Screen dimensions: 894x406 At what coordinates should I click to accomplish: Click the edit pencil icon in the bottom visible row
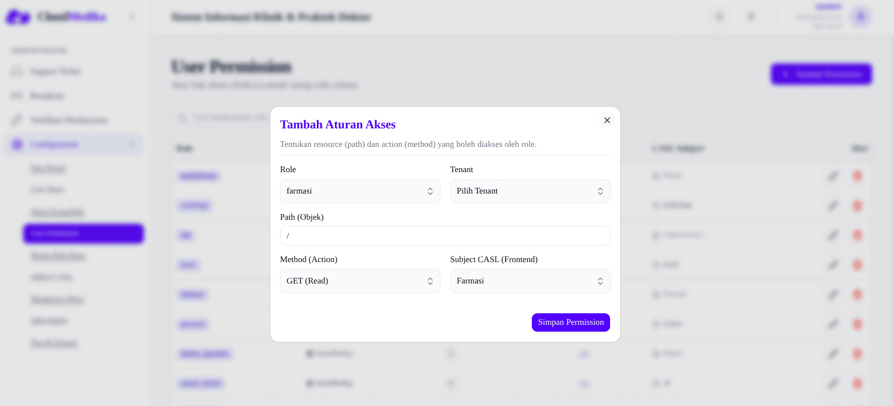pyautogui.click(x=833, y=384)
